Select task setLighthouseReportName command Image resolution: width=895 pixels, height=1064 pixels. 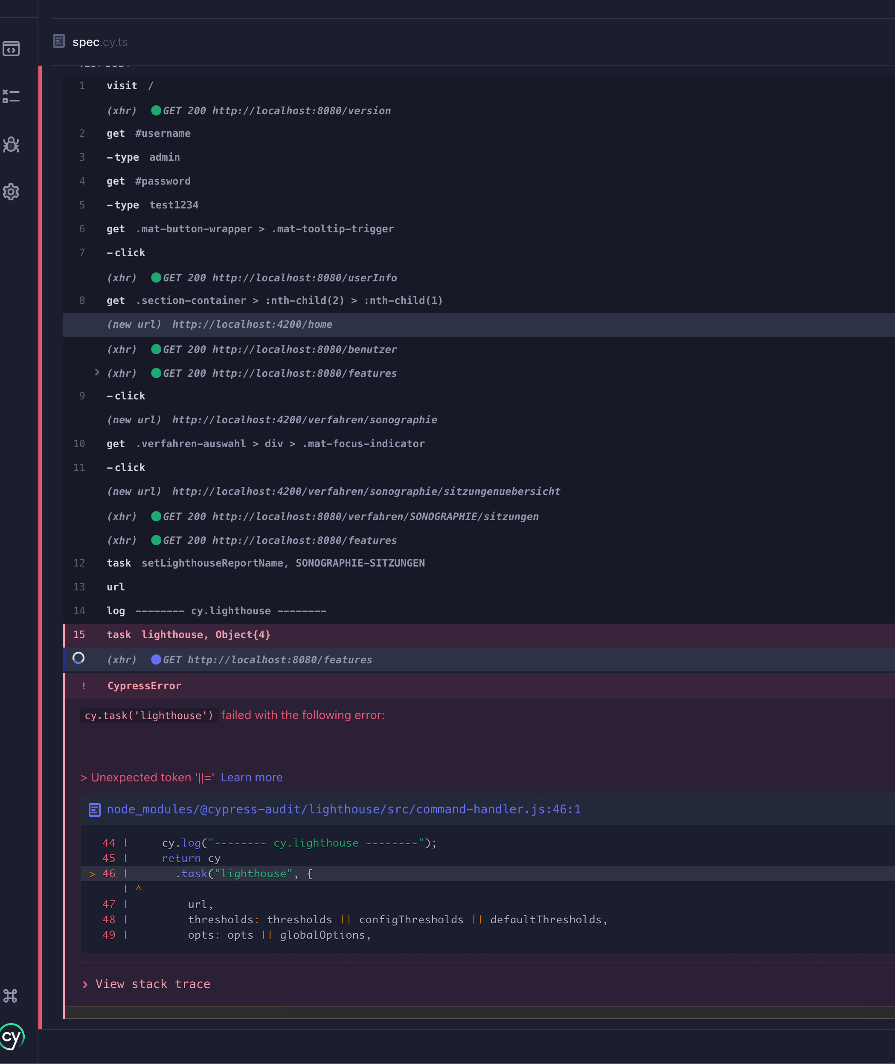click(x=479, y=563)
